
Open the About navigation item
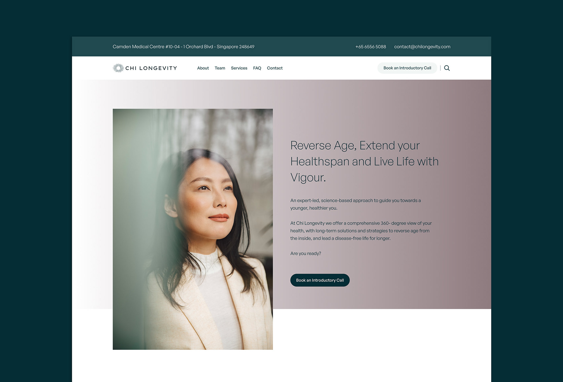click(x=203, y=68)
